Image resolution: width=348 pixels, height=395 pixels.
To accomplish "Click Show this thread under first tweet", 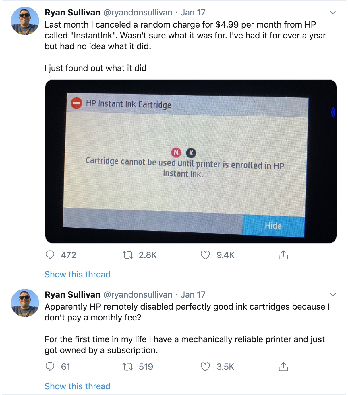I will [x=78, y=274].
